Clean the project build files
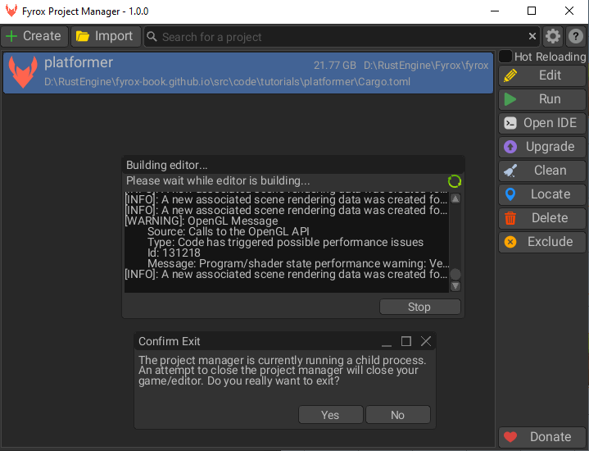This screenshot has width=589, height=451. (x=542, y=171)
